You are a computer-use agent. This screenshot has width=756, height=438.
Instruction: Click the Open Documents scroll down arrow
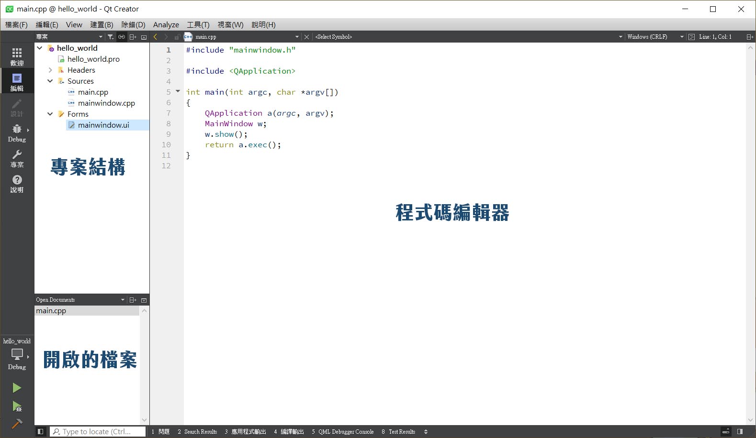(x=145, y=420)
